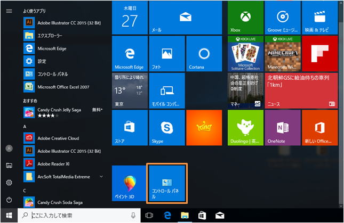Image resolution: width=344 pixels, height=223 pixels.
Task: Launch Adobe Illustrator from most used list
Action: pos(62,23)
